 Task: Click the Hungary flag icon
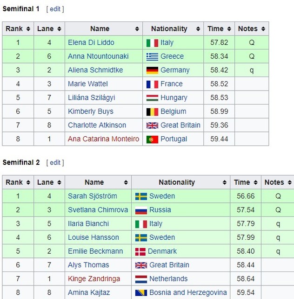click(152, 97)
